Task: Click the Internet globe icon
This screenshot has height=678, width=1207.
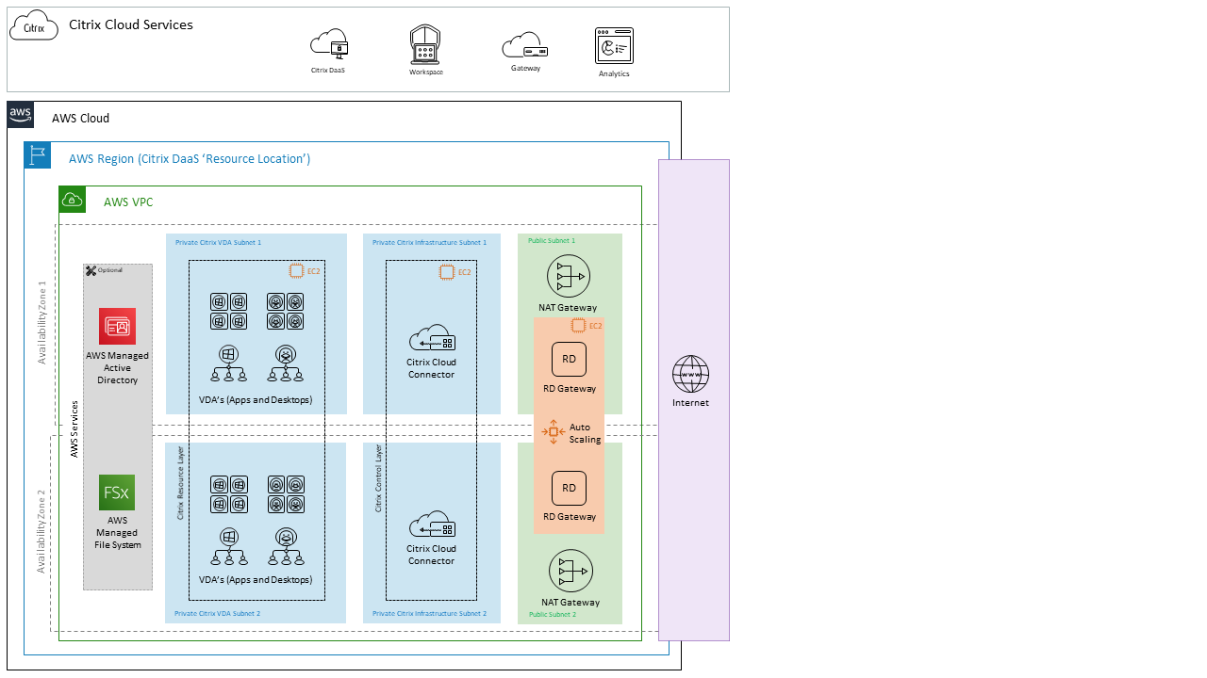Action: pos(690,374)
